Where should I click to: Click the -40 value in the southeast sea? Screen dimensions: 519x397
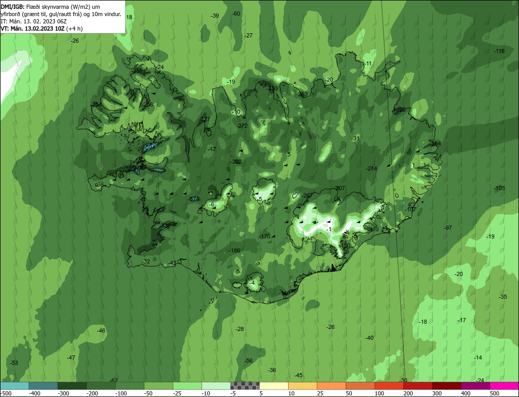pos(369,338)
